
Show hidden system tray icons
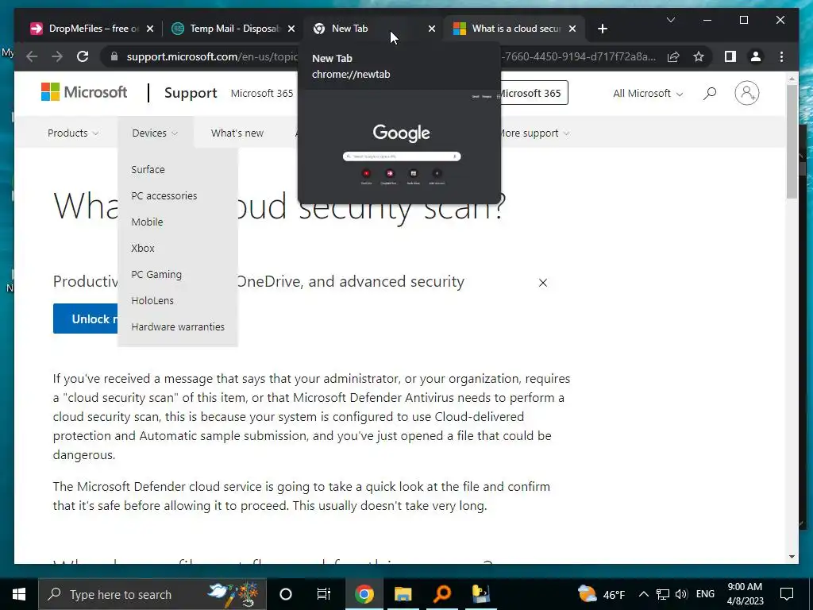[x=643, y=594]
